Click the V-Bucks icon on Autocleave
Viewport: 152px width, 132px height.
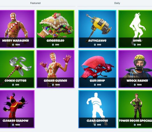(x=95, y=45)
